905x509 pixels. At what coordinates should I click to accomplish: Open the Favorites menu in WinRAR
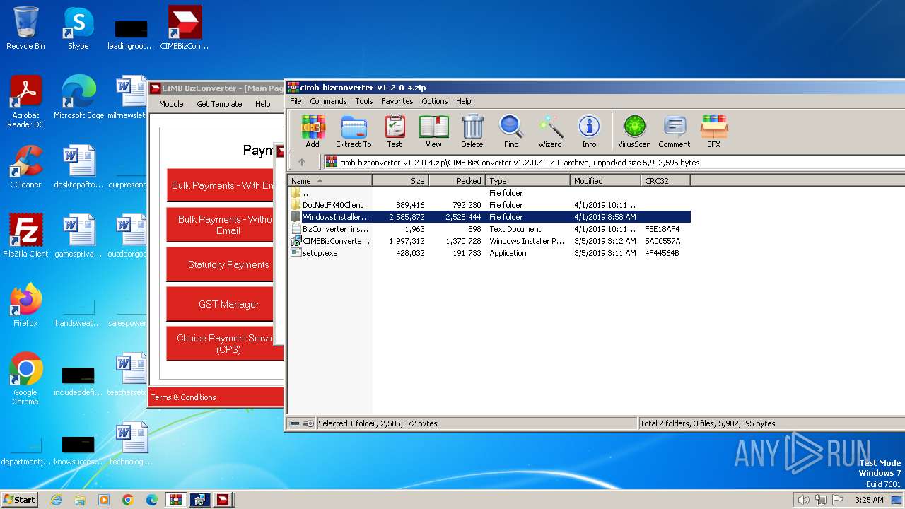(397, 101)
